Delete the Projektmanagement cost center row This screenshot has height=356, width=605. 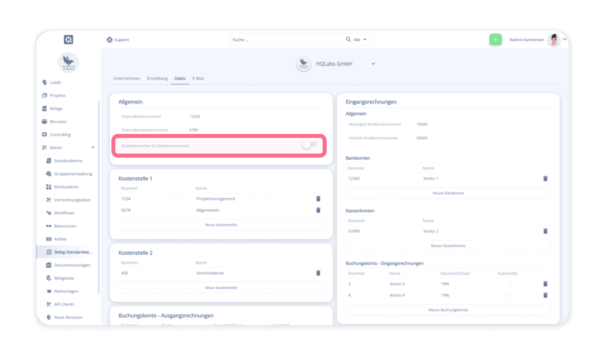318,199
